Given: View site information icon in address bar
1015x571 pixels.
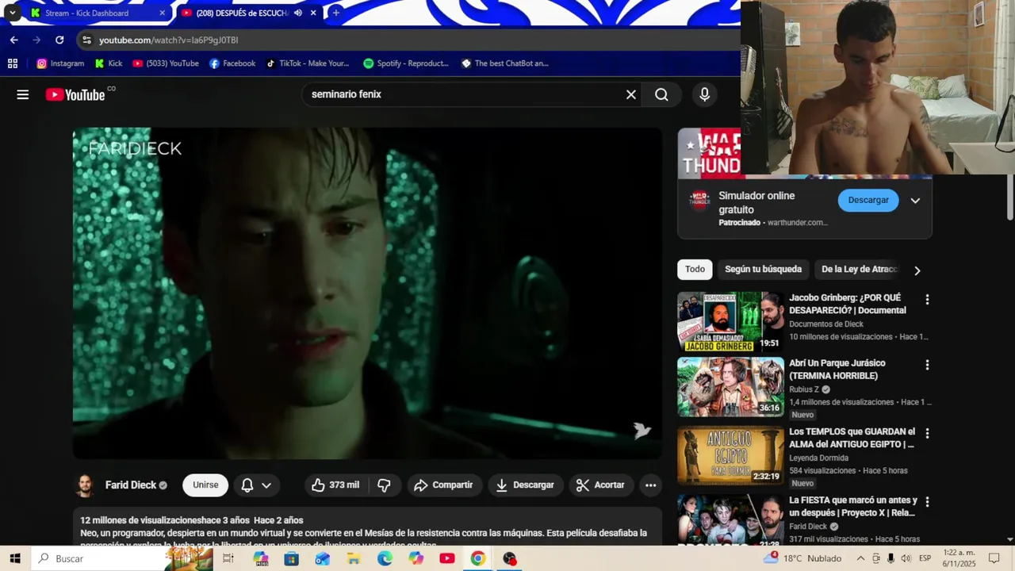Looking at the screenshot, I should (x=86, y=40).
